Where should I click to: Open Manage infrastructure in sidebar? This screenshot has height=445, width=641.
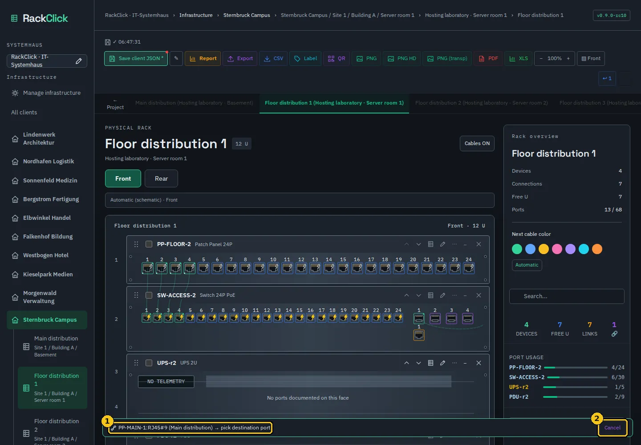tap(46, 93)
